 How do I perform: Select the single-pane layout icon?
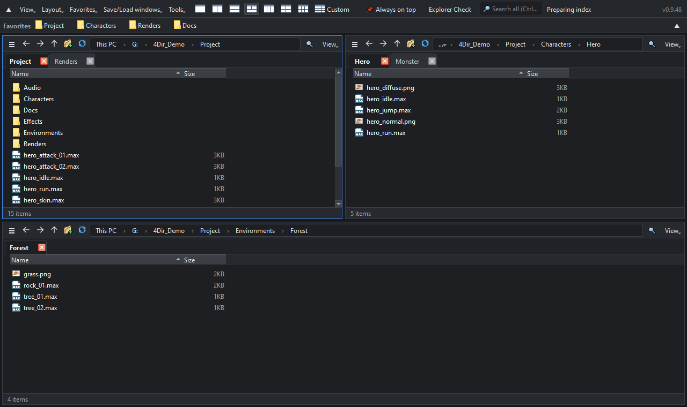pyautogui.click(x=200, y=9)
